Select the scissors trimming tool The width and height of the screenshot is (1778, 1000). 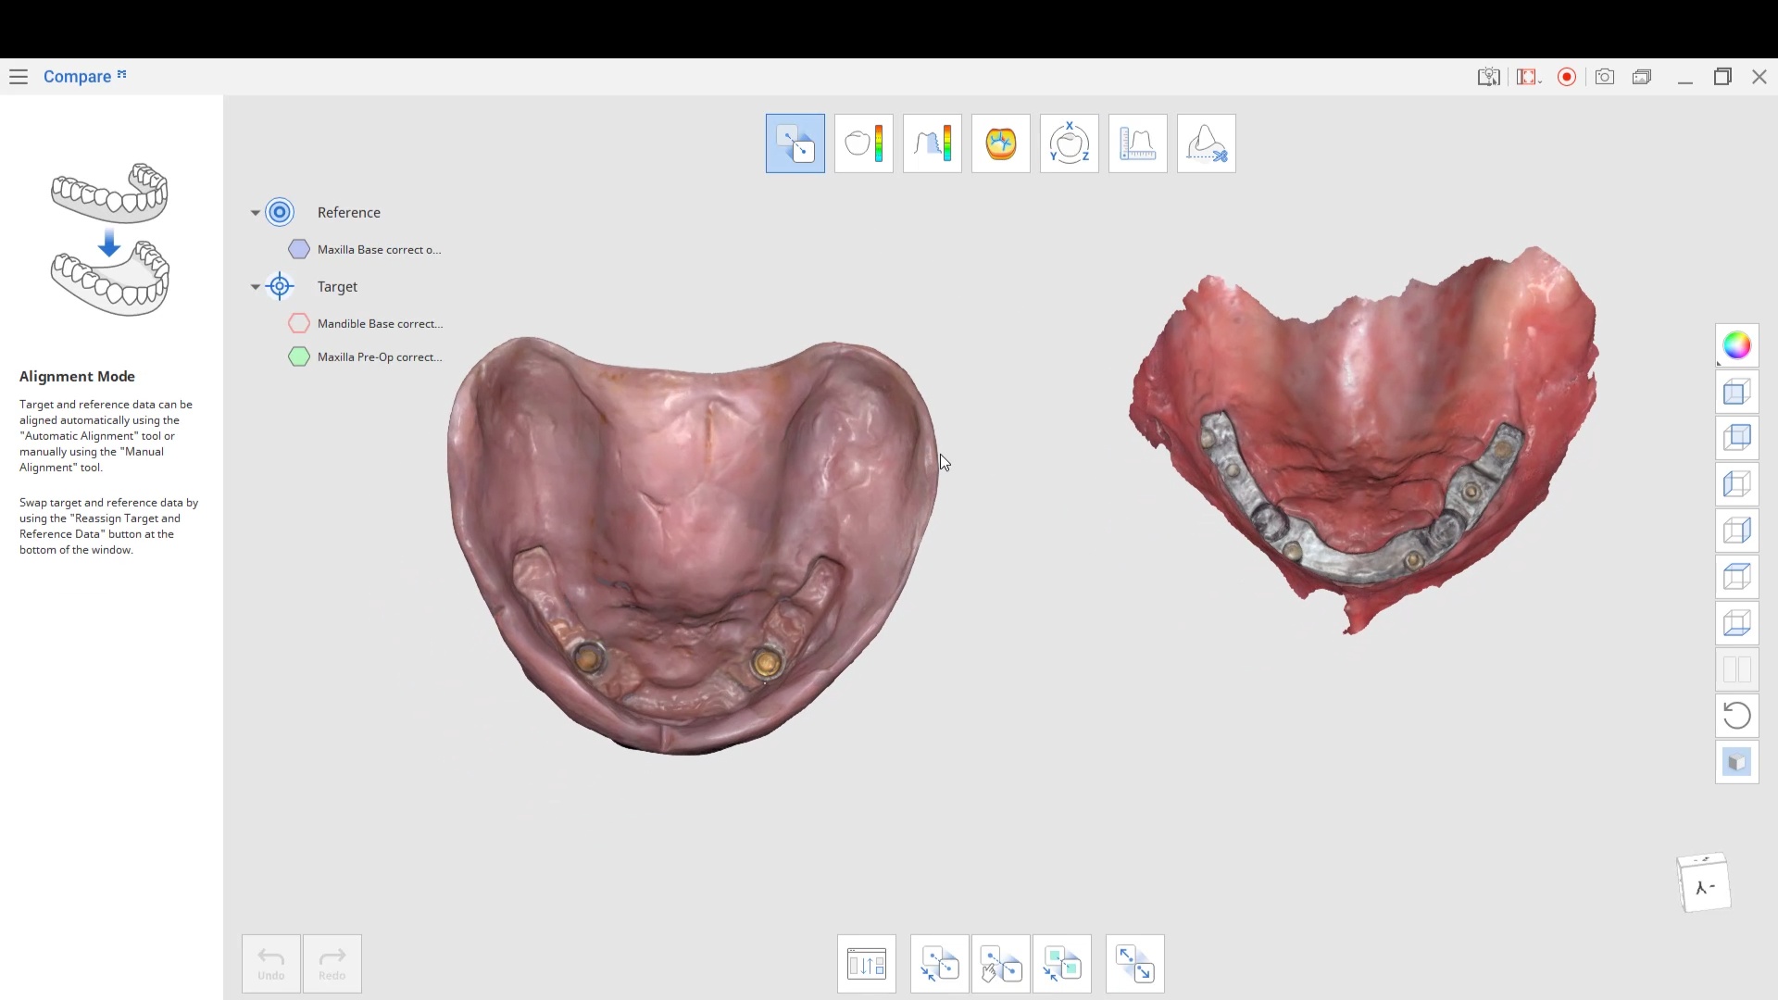pos(1206,144)
